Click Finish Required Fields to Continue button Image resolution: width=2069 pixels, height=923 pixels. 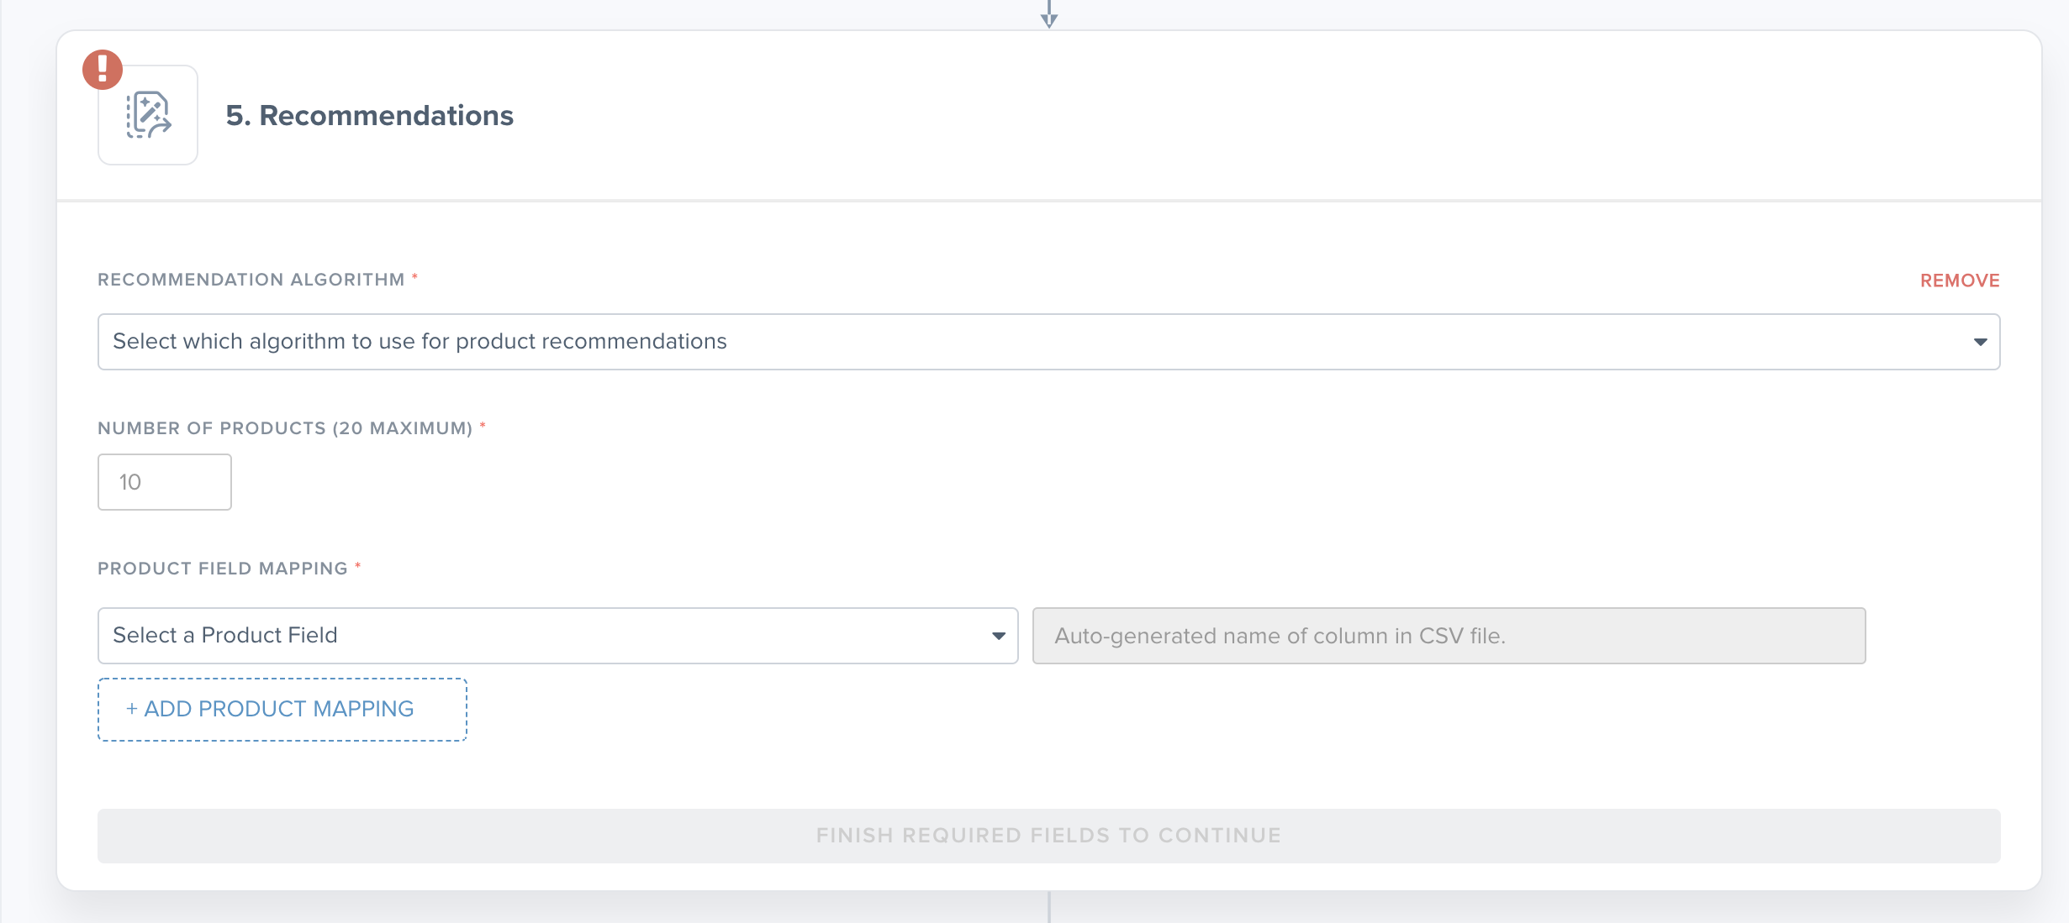[1049, 836]
